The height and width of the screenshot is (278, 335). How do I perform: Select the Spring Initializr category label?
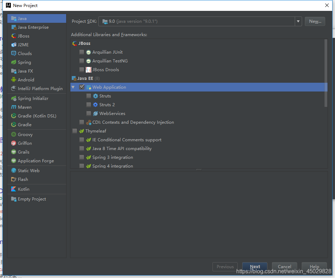coord(33,99)
